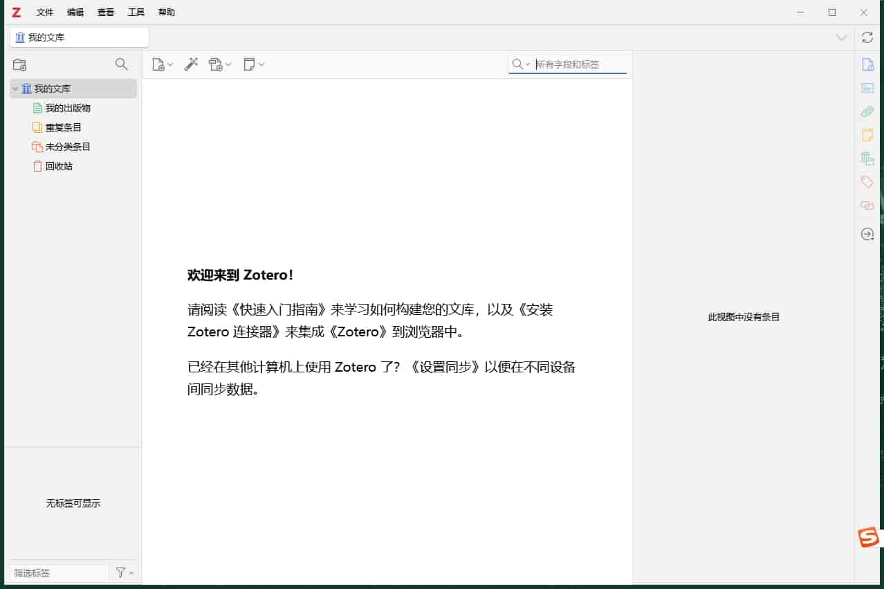Open the 工具 menu

pos(136,12)
